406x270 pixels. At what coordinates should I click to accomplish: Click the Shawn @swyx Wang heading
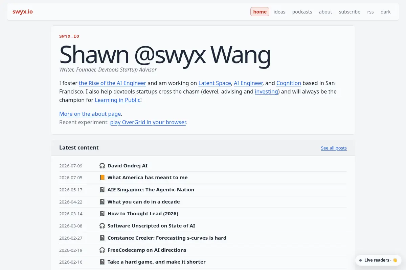tap(165, 54)
